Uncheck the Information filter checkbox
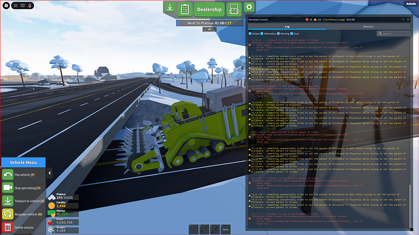Viewport: 419px width, 235px height. click(262, 33)
